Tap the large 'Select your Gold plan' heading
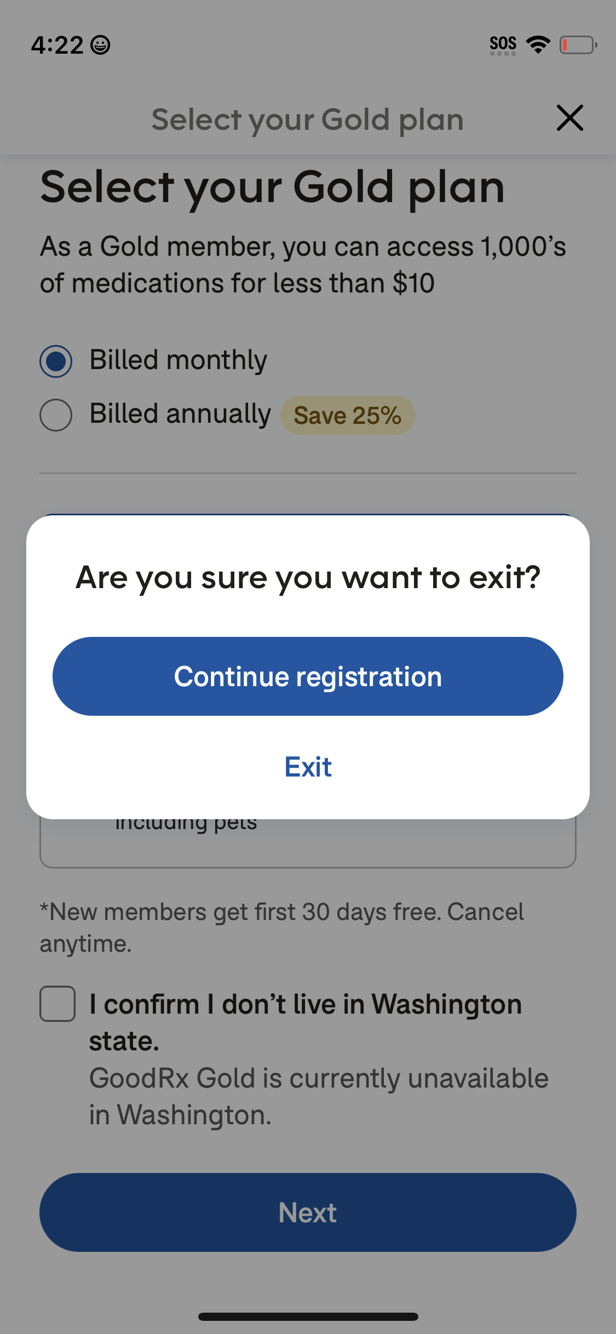Screen dimensions: 616x1334 click(272, 187)
